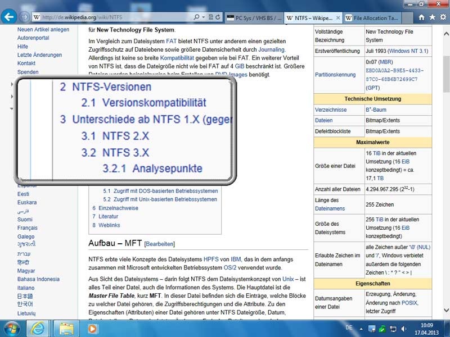
Task: Open the Home icon in Internet Explorer
Action: pyautogui.click(x=420, y=17)
